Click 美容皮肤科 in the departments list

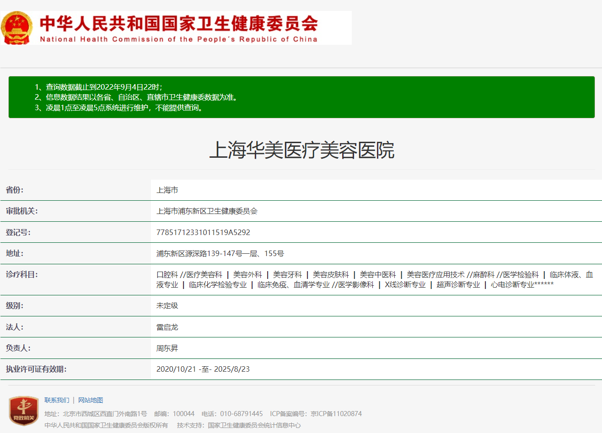331,274
